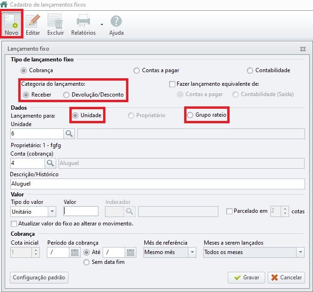The height and width of the screenshot is (292, 313).
Task: Select the Sem data fim option
Action: 86,262
